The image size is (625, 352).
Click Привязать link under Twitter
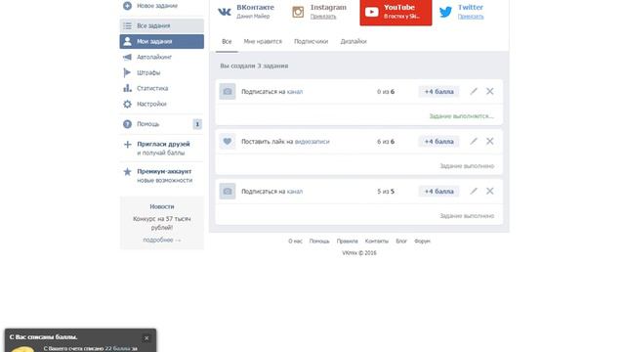[x=471, y=17]
